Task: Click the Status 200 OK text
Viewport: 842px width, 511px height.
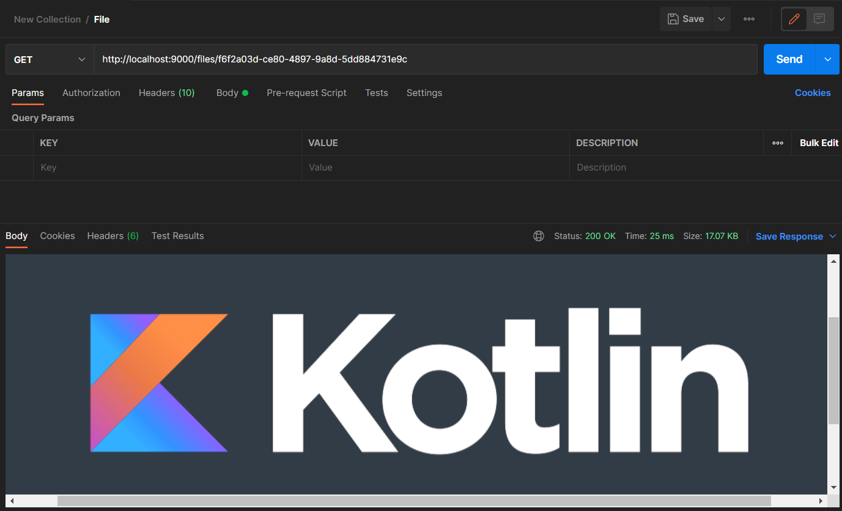Action: tap(585, 236)
